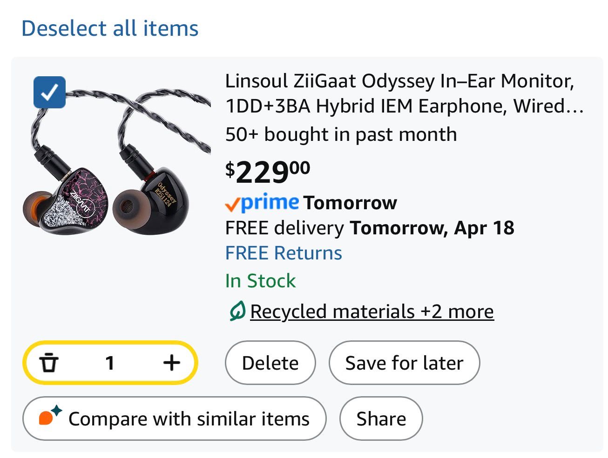Click the prime logo

coord(262,203)
